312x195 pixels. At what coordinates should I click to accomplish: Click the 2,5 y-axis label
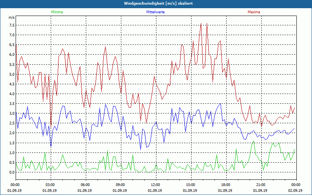(12, 123)
